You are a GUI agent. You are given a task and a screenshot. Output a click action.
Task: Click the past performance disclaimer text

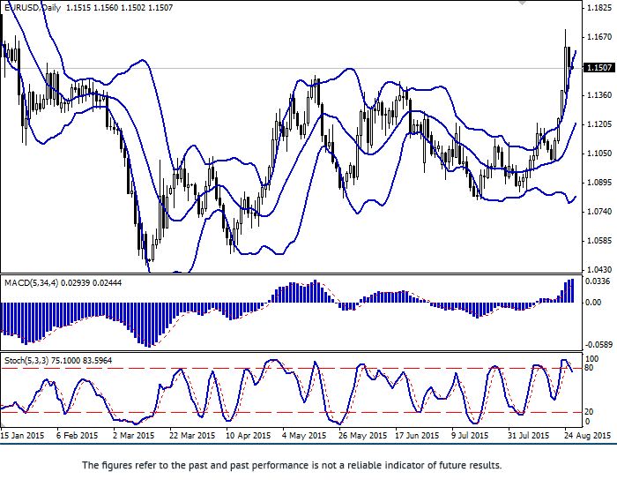pyautogui.click(x=292, y=465)
